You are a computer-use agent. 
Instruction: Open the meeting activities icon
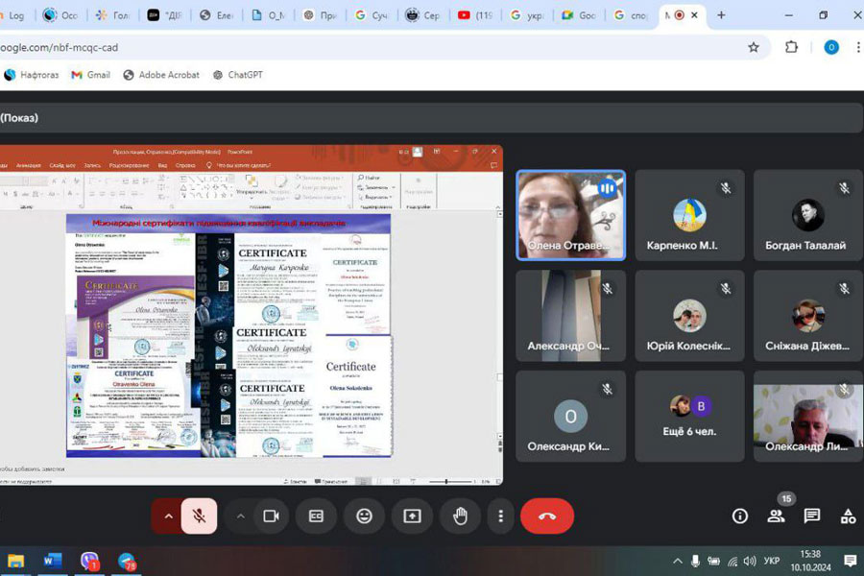click(x=848, y=516)
